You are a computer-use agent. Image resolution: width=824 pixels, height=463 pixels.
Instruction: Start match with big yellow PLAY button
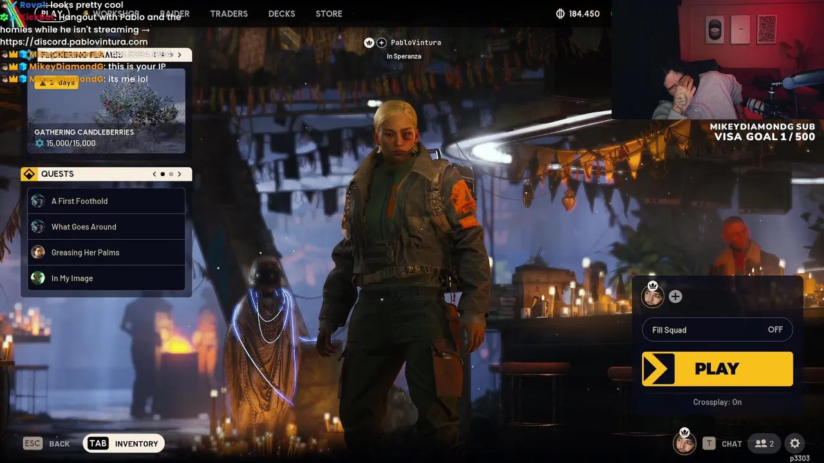pos(718,368)
